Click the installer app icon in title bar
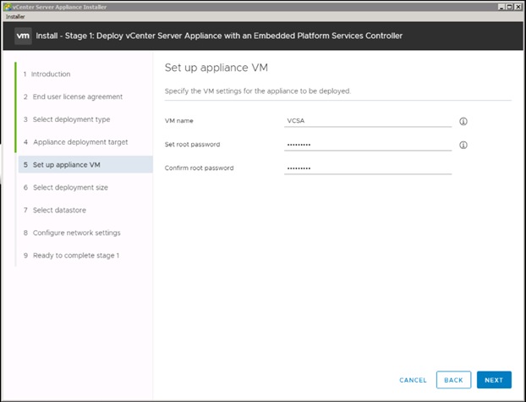526x402 pixels. [x=8, y=7]
